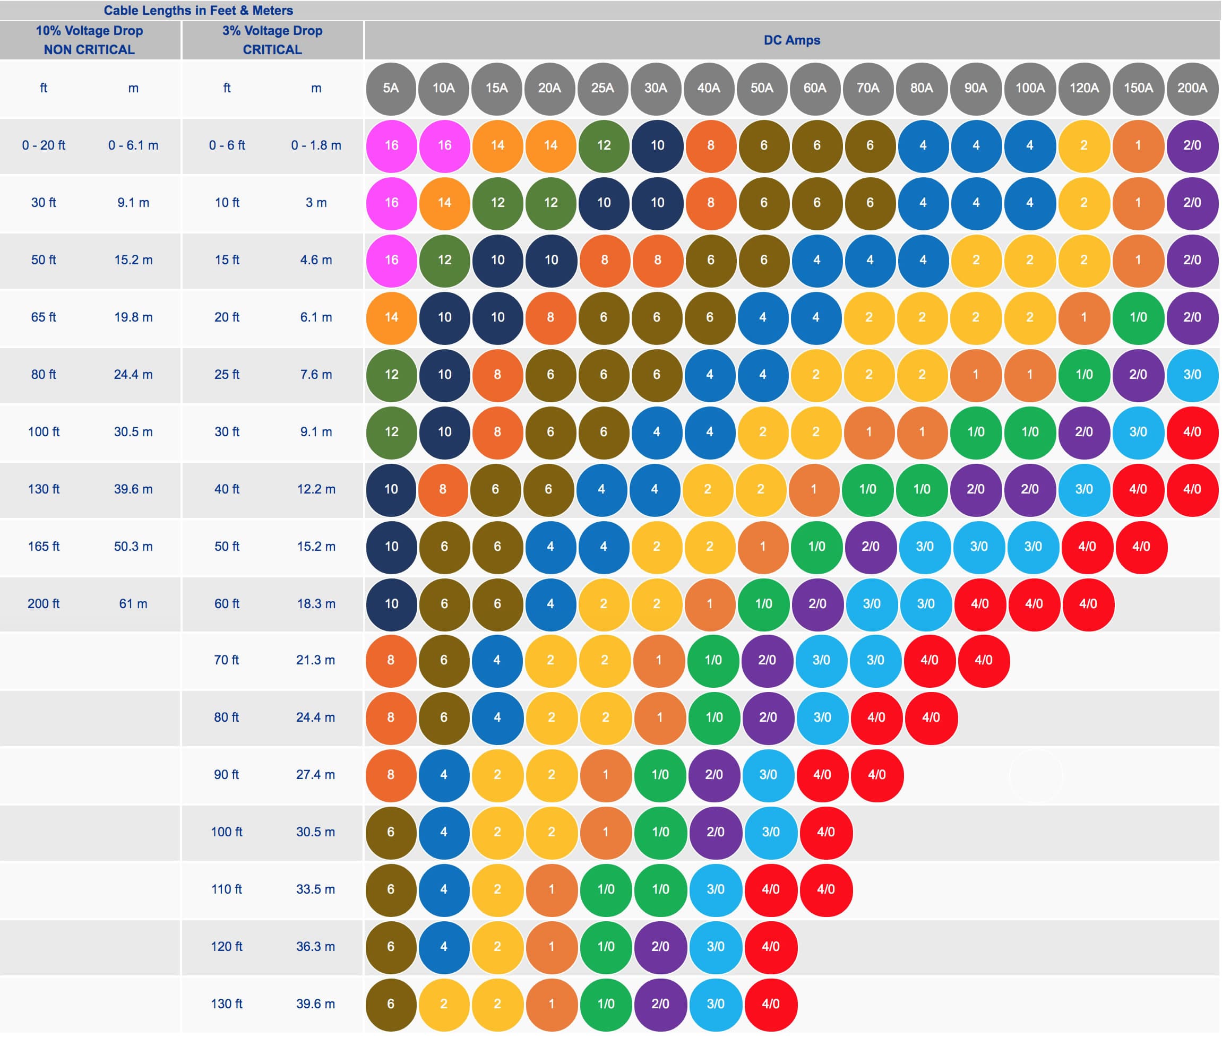Image resolution: width=1222 pixels, height=1038 pixels.
Task: Click the orange 14 circle under 5A, 20 ft row
Action: click(x=391, y=318)
